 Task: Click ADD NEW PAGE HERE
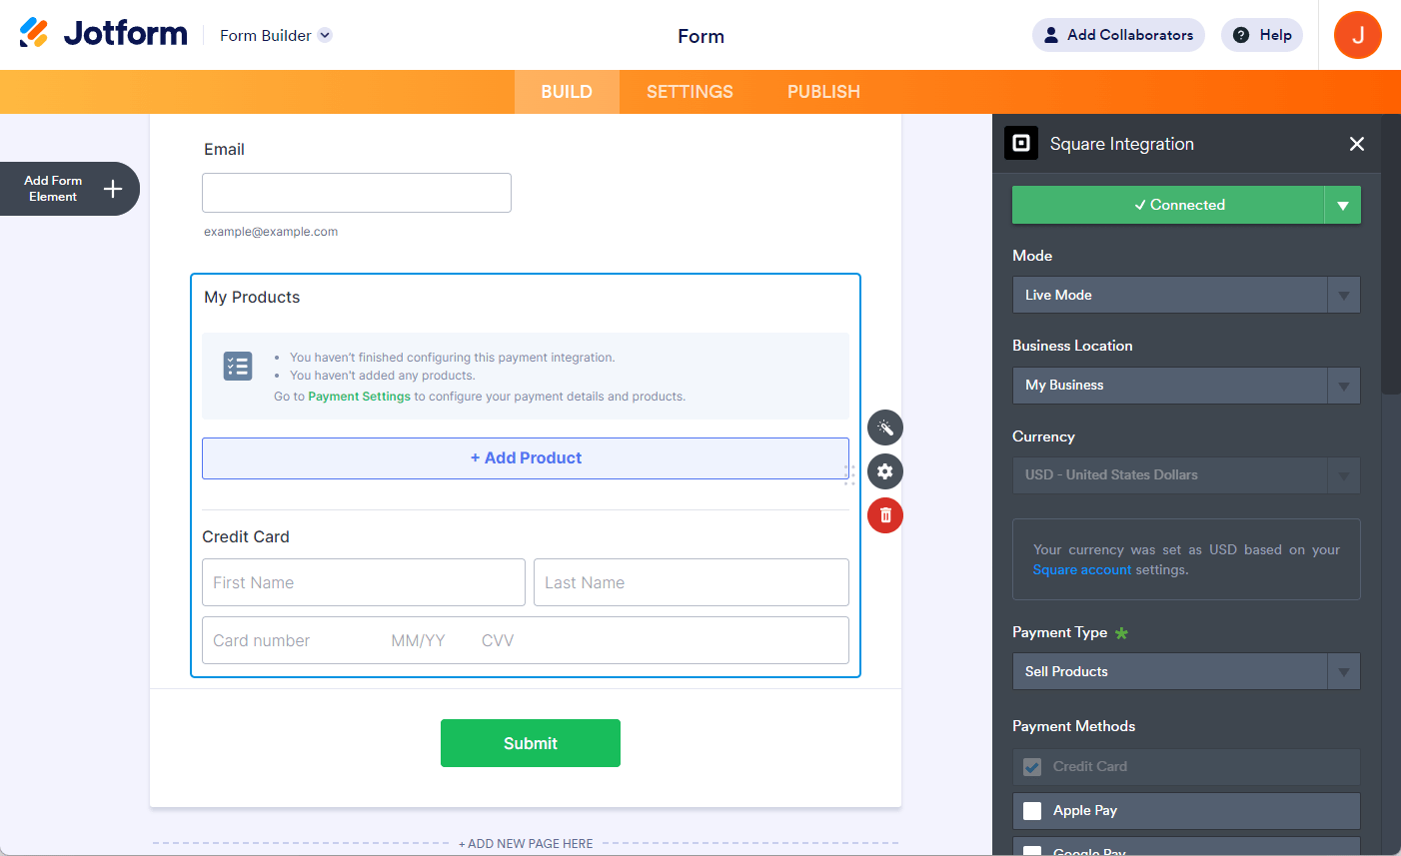click(526, 844)
